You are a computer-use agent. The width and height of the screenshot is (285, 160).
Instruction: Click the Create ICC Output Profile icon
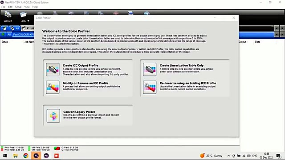coord(53,69)
